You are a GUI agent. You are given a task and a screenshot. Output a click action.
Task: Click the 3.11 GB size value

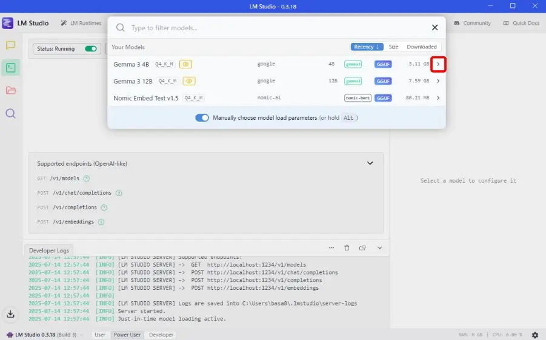coord(419,64)
